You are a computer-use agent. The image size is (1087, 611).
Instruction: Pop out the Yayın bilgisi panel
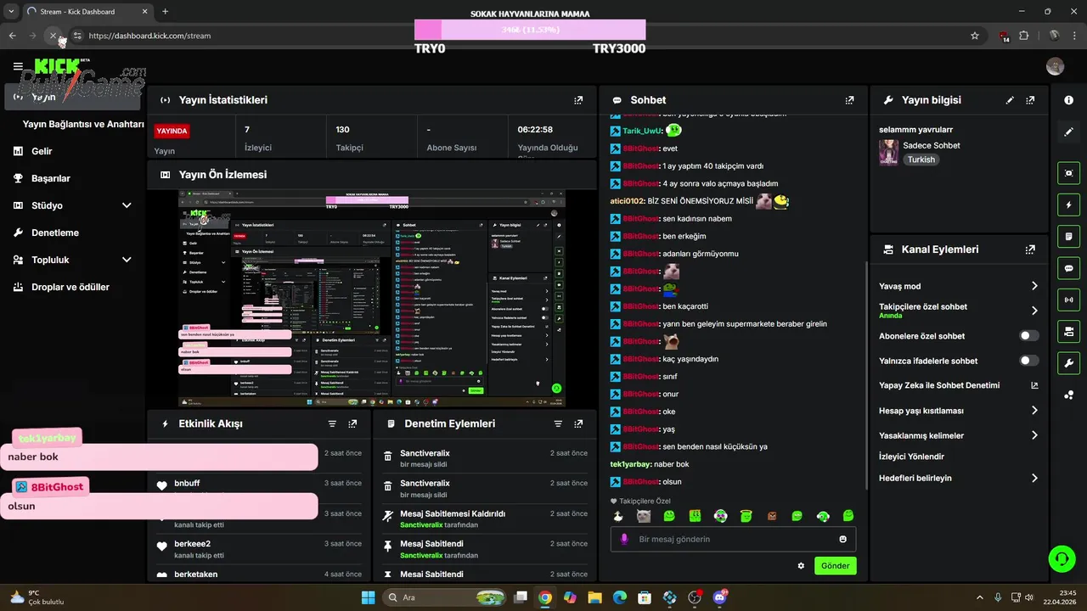click(x=1030, y=100)
